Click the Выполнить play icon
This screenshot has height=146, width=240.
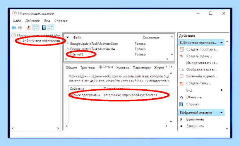coord(182,119)
